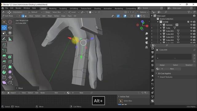Viewport: 197px width, 111px height.
Task: Collapse the Import Textures subpanel
Action: point(158,77)
